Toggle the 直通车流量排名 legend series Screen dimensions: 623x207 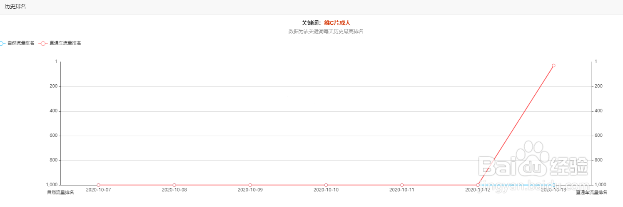point(60,43)
